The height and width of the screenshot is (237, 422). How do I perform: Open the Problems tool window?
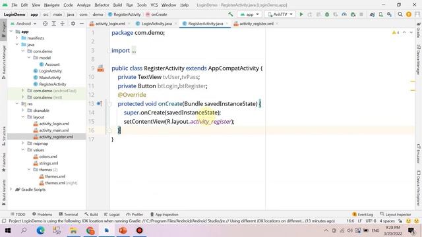pos(42,214)
